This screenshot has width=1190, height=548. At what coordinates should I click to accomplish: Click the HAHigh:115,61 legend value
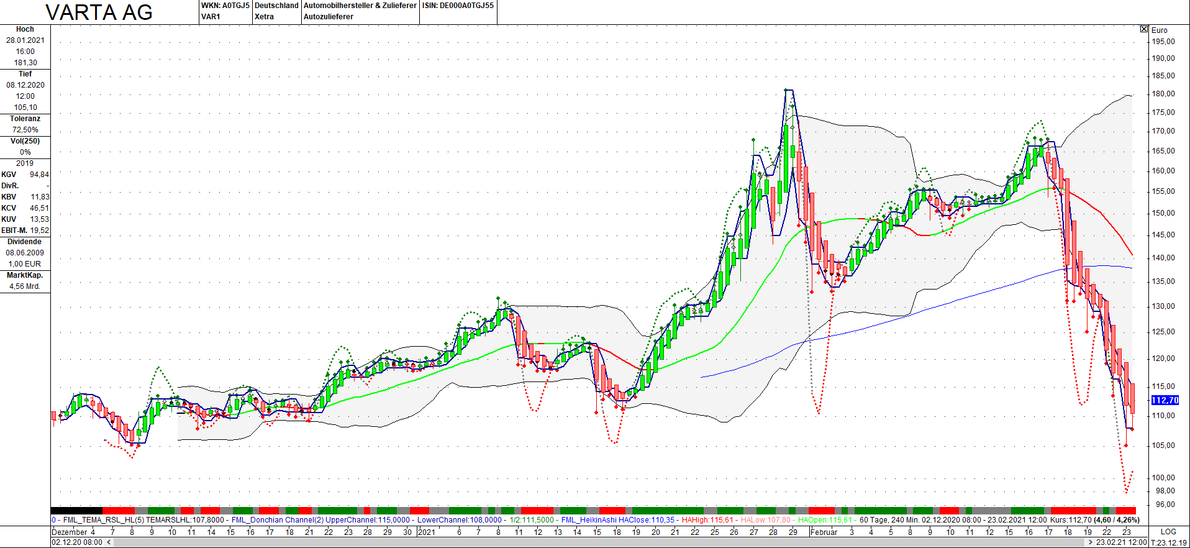[x=707, y=520]
